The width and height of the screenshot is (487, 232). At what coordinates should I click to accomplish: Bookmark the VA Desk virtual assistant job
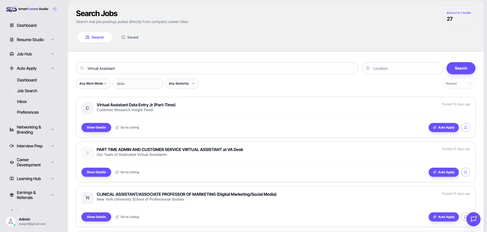(466, 172)
